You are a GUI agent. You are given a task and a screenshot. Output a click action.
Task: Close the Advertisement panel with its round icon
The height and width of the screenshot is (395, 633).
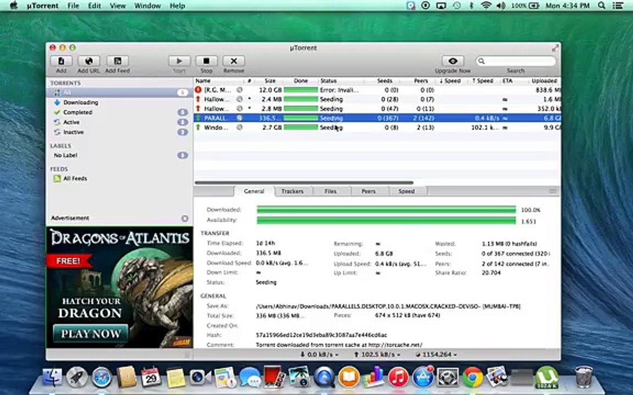[185, 218]
